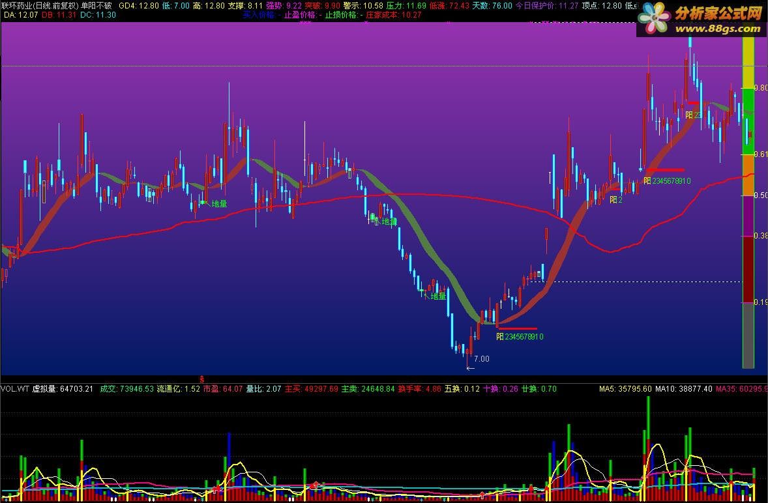The image size is (768, 503).
Task: Select the 阳 2 candle marker label
Action: (x=615, y=199)
